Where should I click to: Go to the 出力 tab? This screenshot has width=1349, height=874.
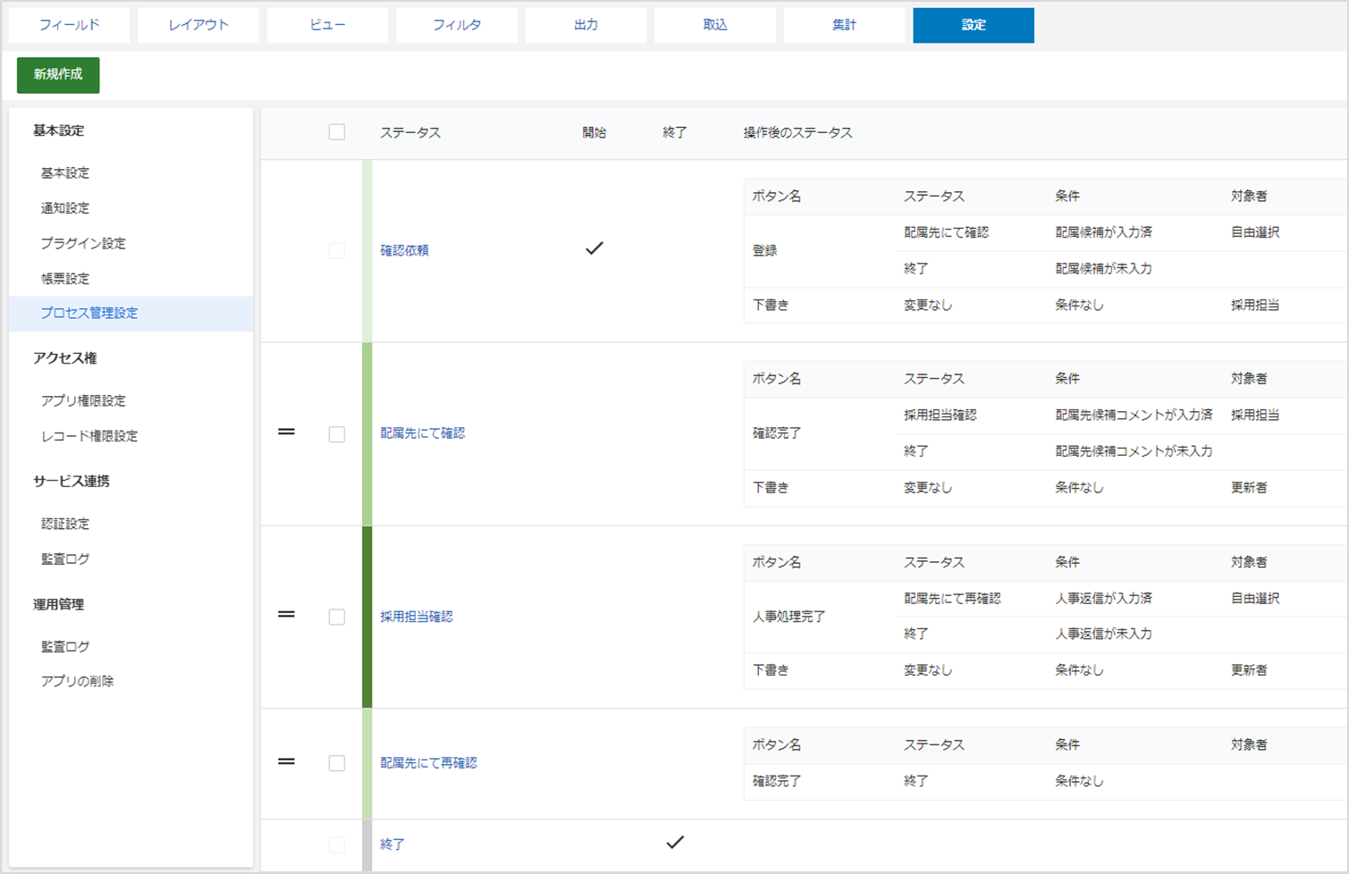[x=586, y=25]
